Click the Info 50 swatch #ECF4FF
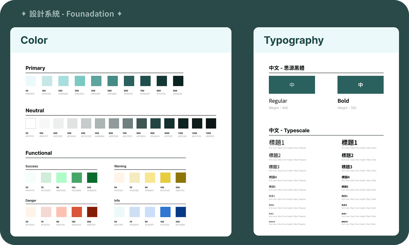Screen dimensions: 409x245 pyautogui.click(x=119, y=212)
